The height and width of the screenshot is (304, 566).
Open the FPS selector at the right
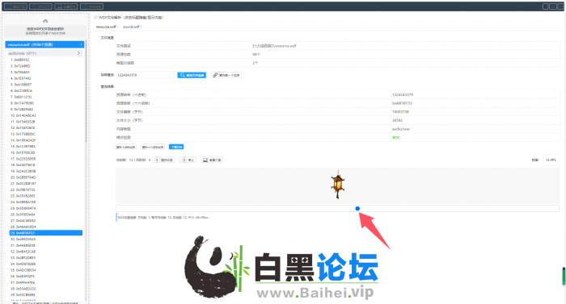point(551,160)
